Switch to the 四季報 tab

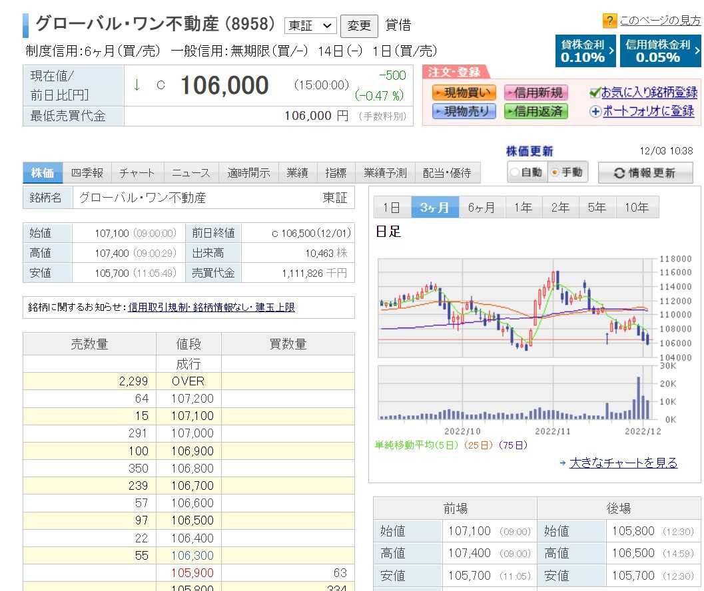click(x=87, y=173)
